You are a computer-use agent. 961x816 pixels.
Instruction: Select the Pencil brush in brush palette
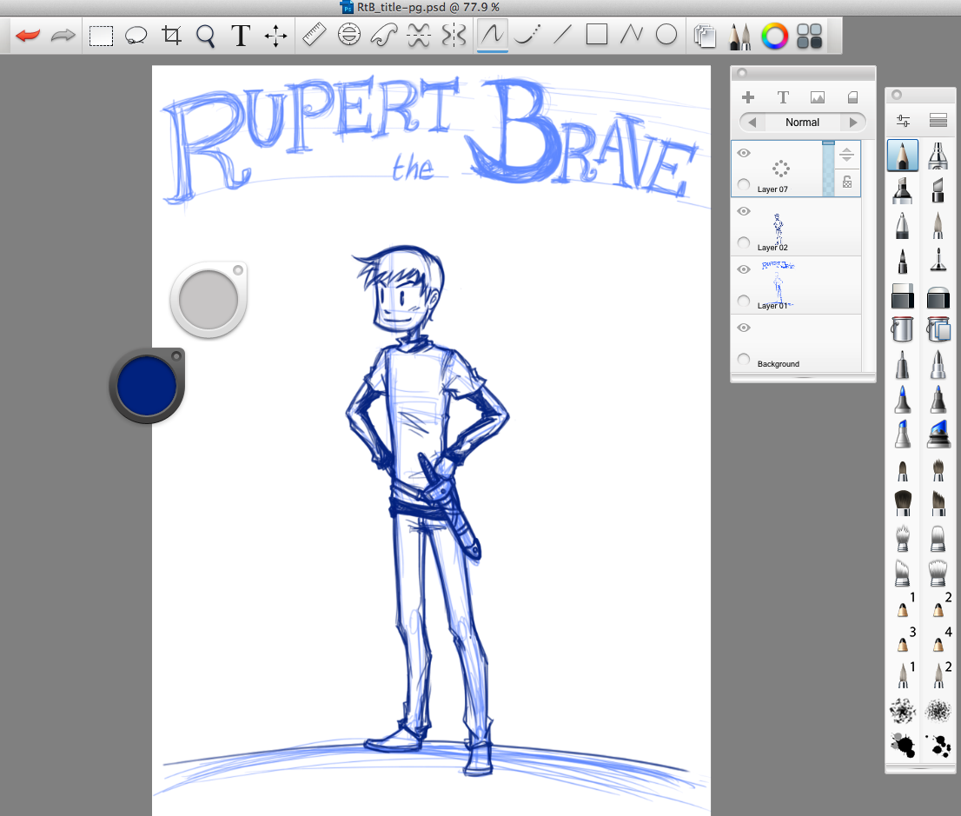tap(903, 156)
